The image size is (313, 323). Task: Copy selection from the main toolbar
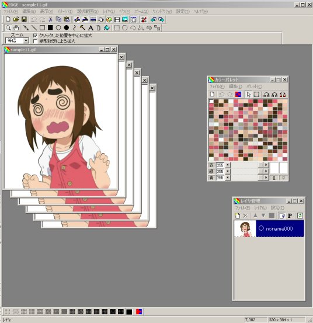click(58, 19)
